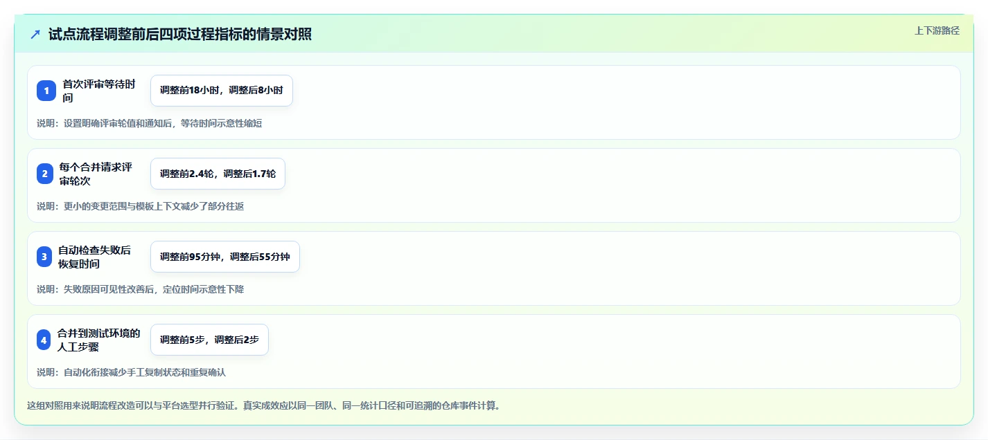The height and width of the screenshot is (440, 988).
Task: Click the 调整前2.4轮，调整后1.7轮 value chip
Action: point(218,174)
